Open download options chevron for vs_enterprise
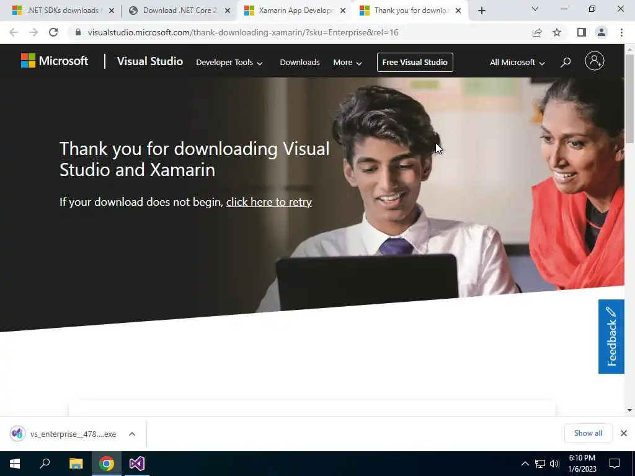 (x=132, y=434)
